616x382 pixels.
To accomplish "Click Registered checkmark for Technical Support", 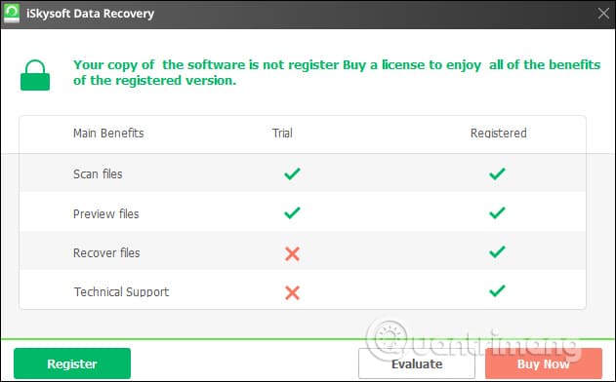I will [497, 290].
